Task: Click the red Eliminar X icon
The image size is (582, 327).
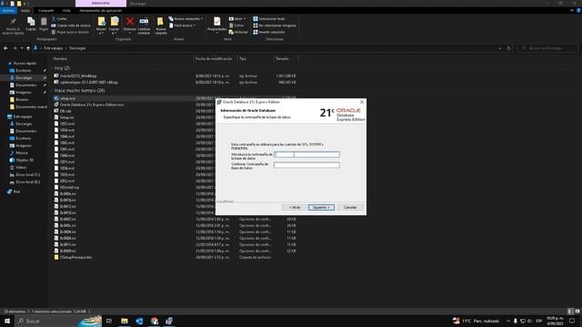Action: coord(130,22)
